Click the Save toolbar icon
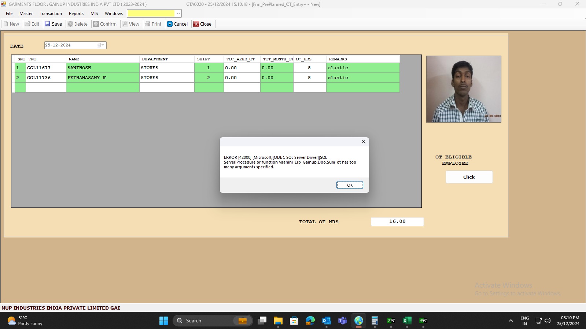Screen dimensions: 586x329 (x=48, y=24)
